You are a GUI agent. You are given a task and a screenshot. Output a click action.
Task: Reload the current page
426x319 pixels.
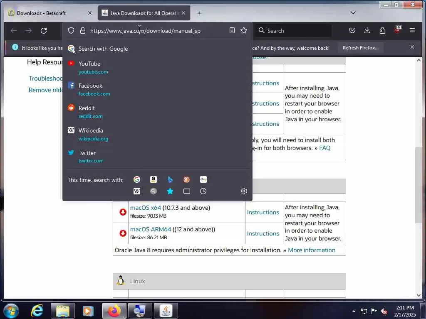(x=44, y=31)
